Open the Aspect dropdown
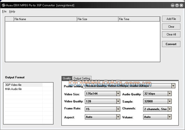 pos(118,117)
